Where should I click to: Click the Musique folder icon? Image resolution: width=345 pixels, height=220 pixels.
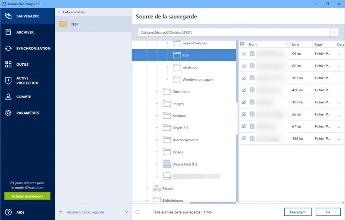coord(167,115)
